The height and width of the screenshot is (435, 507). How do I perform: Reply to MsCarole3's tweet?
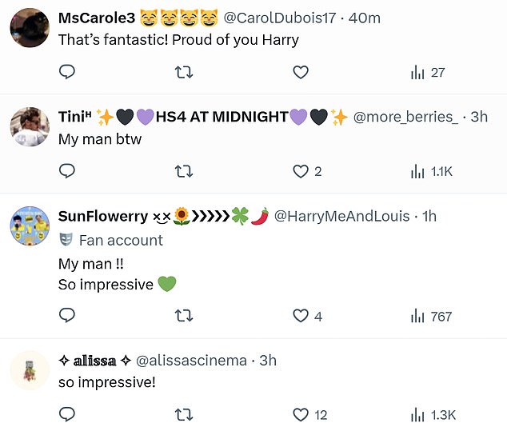(67, 72)
